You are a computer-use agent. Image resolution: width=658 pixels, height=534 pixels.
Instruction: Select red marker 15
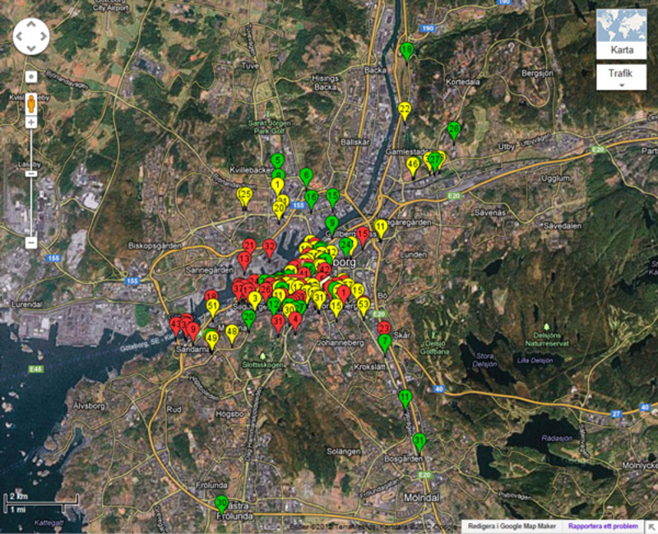(363, 234)
